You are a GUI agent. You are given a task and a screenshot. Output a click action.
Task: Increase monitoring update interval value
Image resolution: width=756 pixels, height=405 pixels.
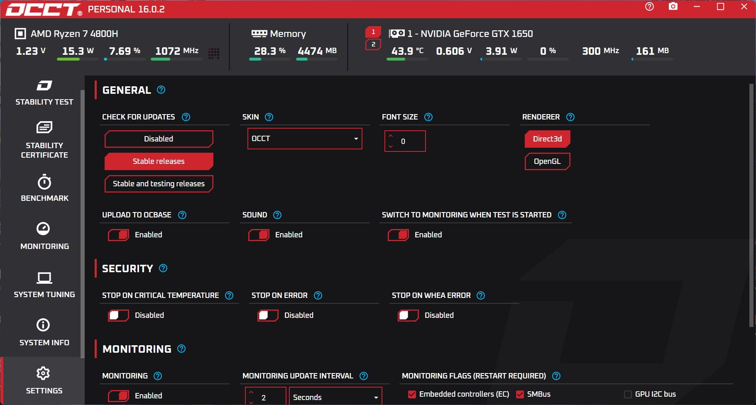click(251, 392)
